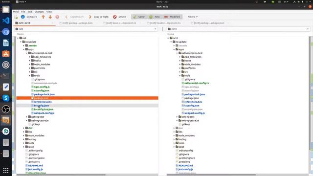
Task: Toggle the Same filter
Action: (x=139, y=17)
